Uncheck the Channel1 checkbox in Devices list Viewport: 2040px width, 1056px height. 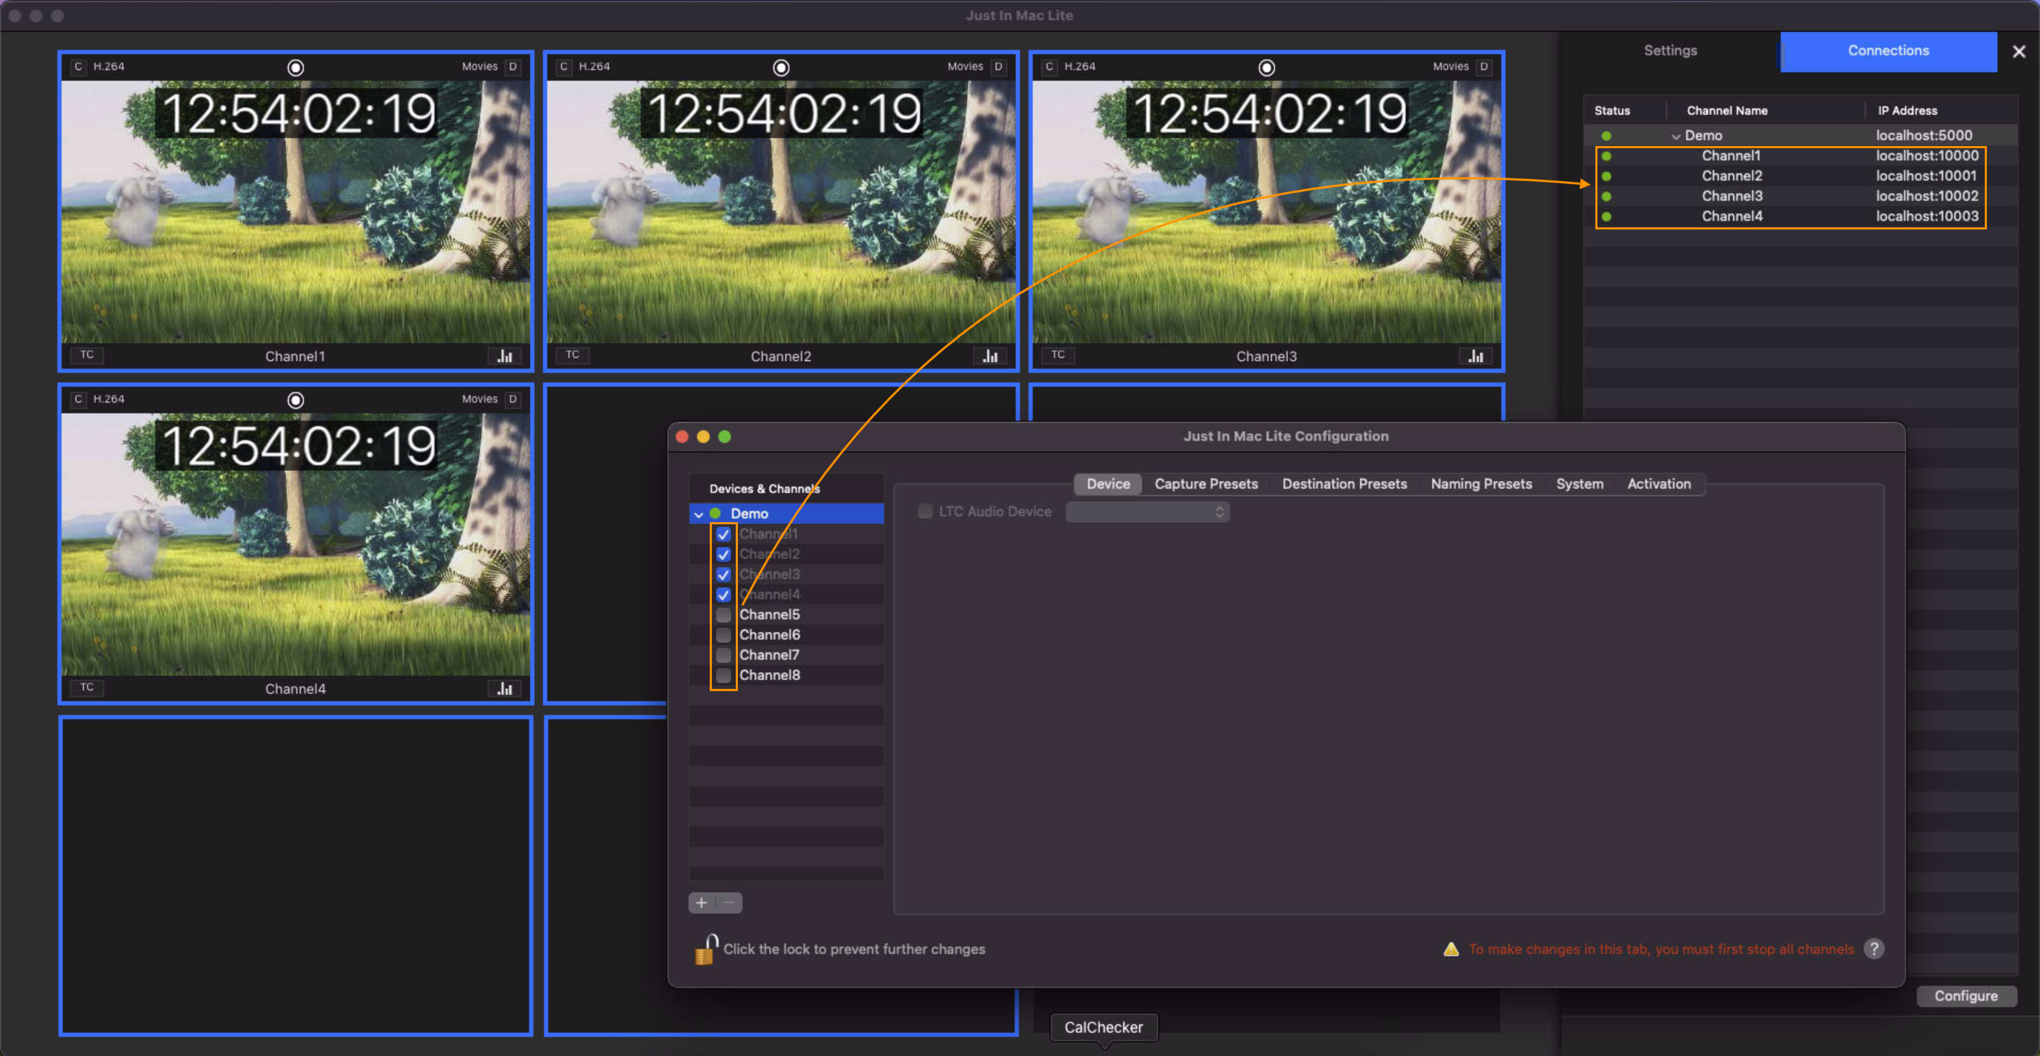pos(723,533)
